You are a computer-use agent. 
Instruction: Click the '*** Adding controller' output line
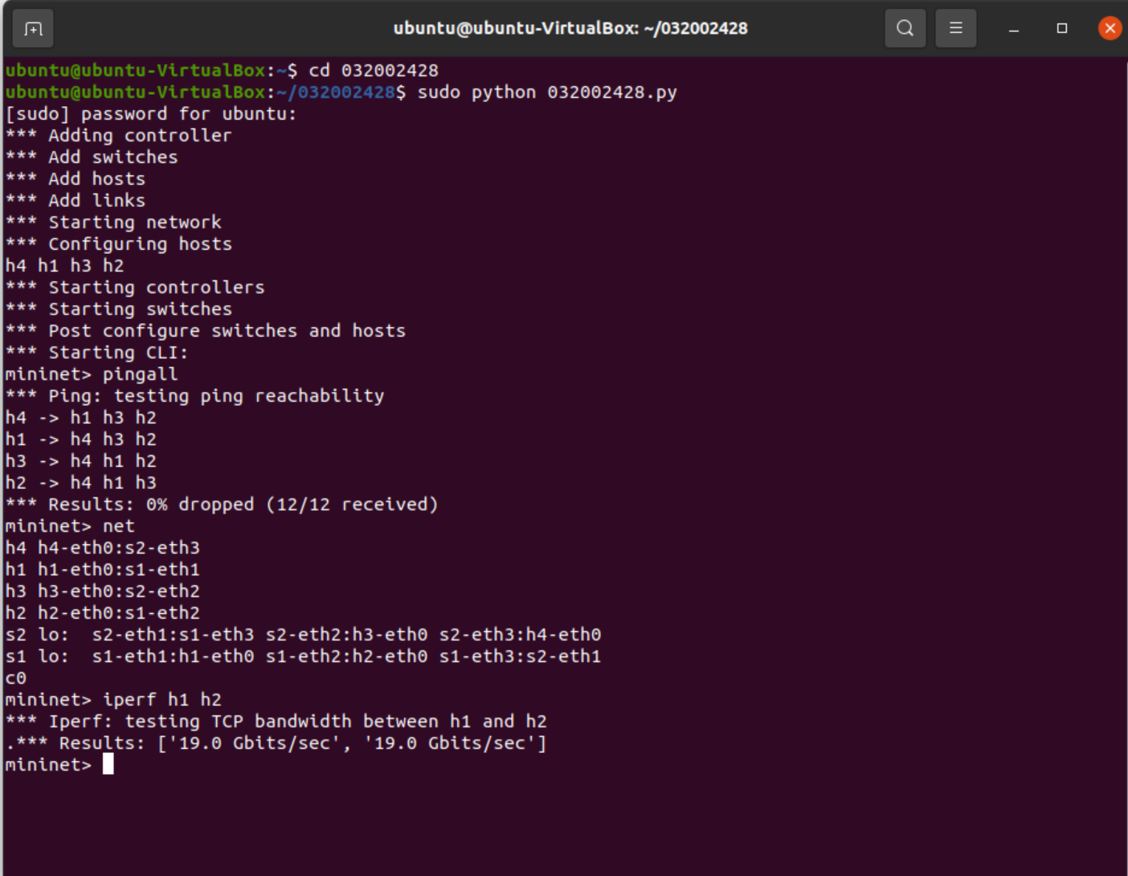click(139, 136)
